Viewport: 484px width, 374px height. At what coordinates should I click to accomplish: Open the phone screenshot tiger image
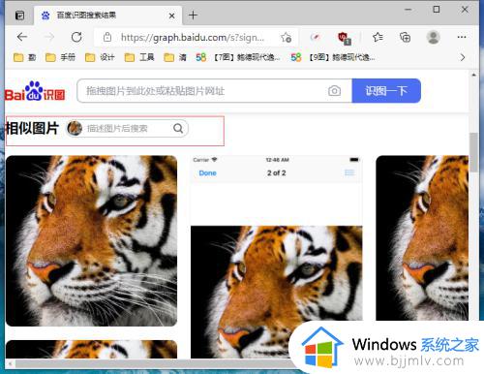click(277, 257)
